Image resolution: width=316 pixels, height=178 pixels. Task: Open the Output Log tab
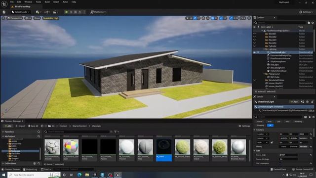pyautogui.click(x=30, y=169)
